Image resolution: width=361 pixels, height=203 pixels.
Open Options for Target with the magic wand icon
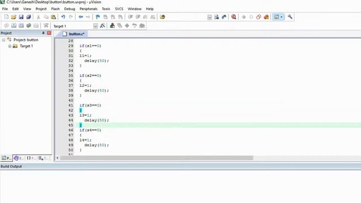click(103, 25)
